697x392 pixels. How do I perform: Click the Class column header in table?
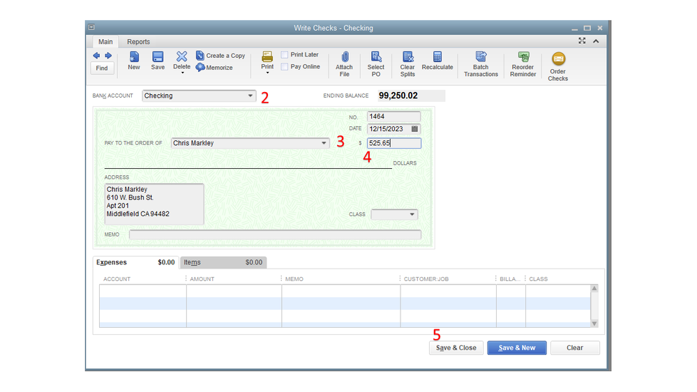(539, 279)
